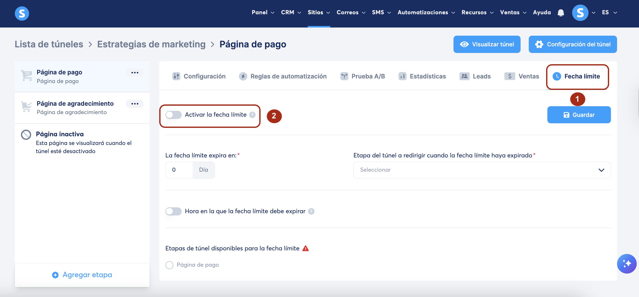Toggle Hora en la que debe expirar
This screenshot has width=639, height=297.
173,211
